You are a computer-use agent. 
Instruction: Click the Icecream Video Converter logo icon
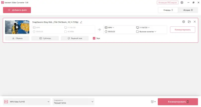3,3
